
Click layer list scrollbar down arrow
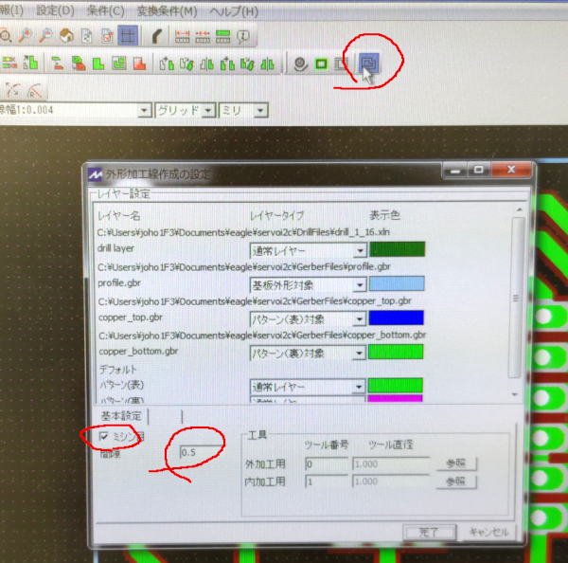click(515, 394)
